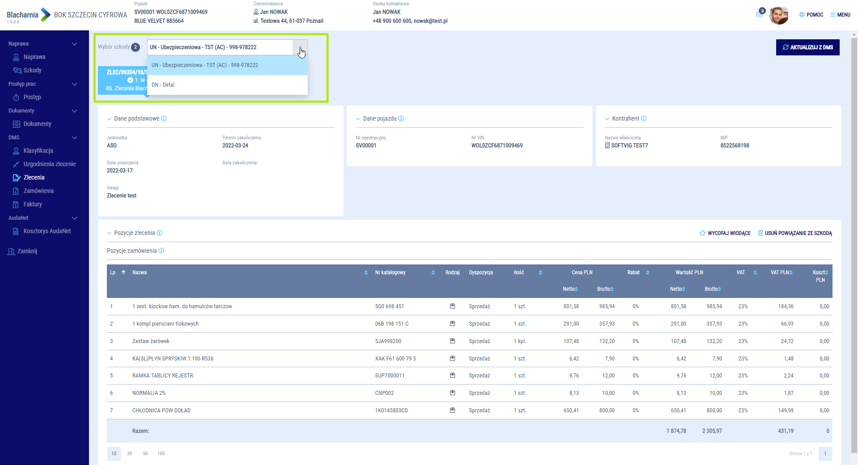The height and width of the screenshot is (465, 858).
Task: Open the Pomoc help link
Action: pos(811,15)
